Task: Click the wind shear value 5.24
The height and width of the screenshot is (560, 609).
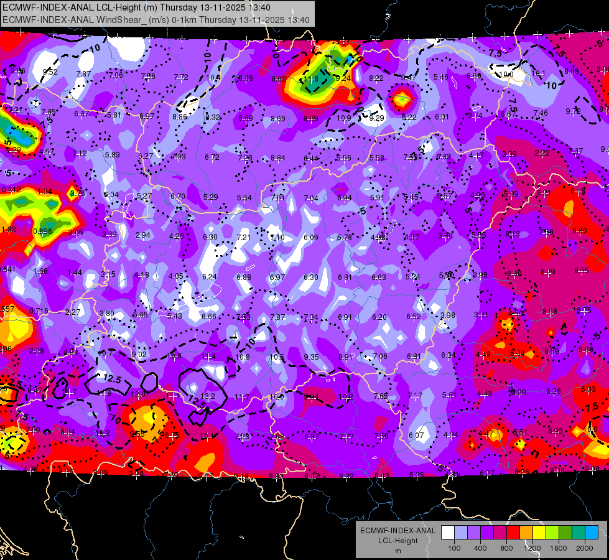Action: point(412,277)
